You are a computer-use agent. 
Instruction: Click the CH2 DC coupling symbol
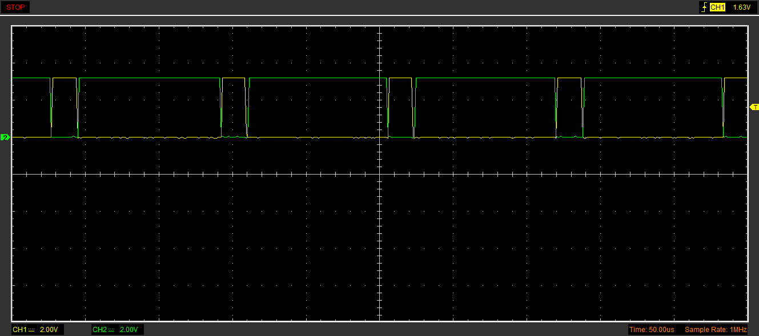pyautogui.click(x=111, y=330)
